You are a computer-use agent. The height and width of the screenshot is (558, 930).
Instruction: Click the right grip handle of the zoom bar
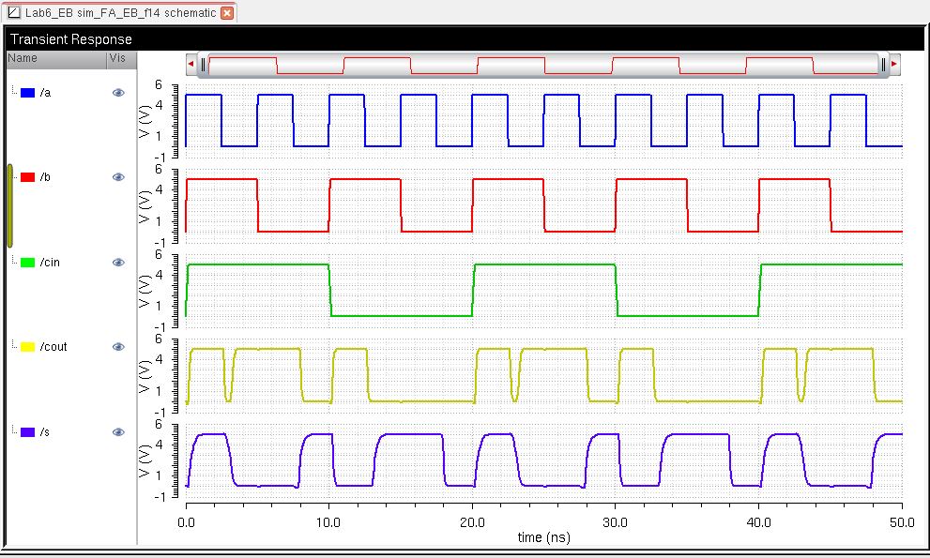[883, 64]
